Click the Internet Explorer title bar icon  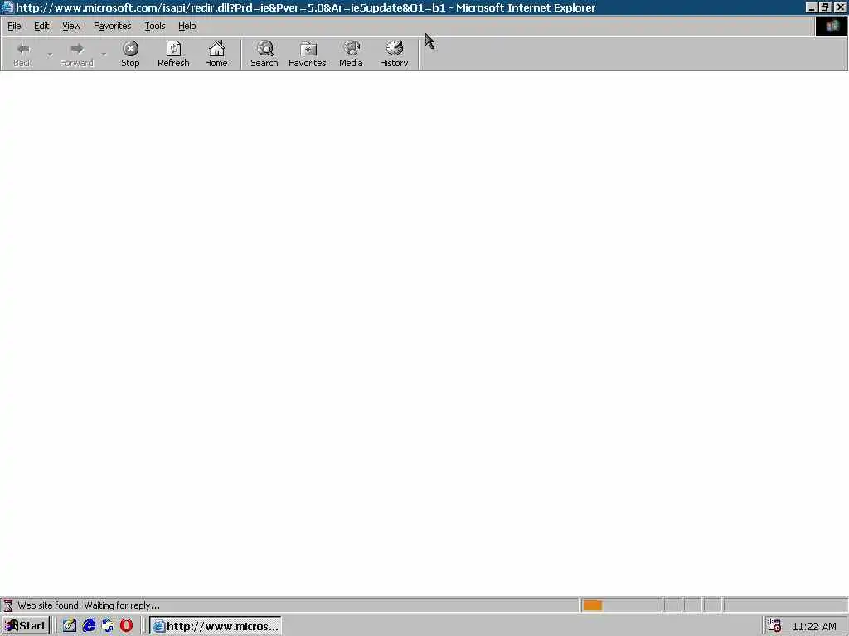point(7,7)
